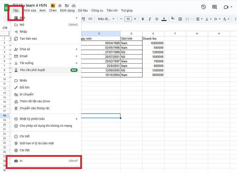Open the Dữ liệu menu
The image size is (237, 172).
click(83, 10)
